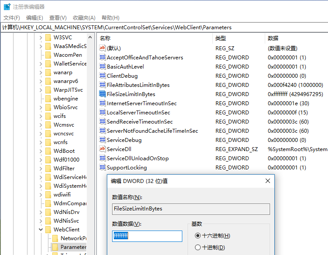Click AcceptOfficeAndTahoeServers DWORD icon
Image resolution: width=328 pixels, height=255 pixels.
click(x=102, y=57)
